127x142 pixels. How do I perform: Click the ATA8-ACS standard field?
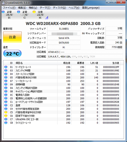(85, 52)
